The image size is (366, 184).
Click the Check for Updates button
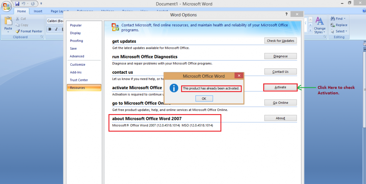(280, 41)
